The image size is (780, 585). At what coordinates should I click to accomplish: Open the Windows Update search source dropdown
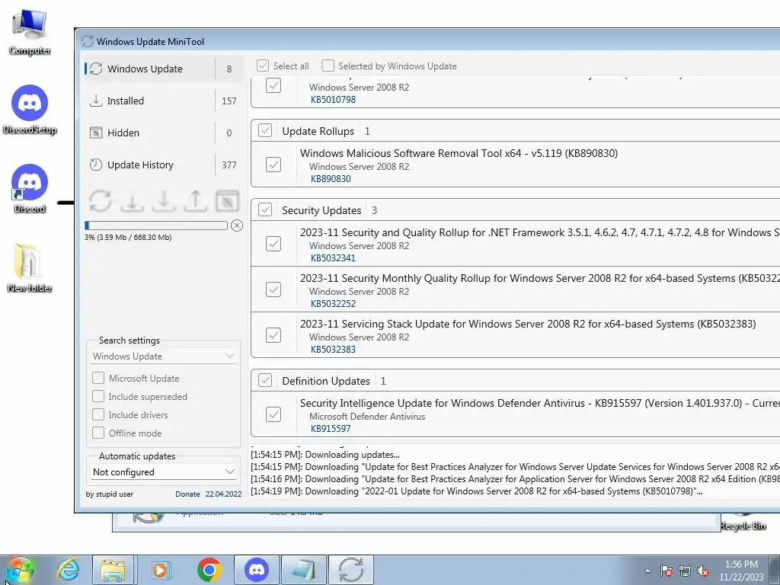point(164,356)
